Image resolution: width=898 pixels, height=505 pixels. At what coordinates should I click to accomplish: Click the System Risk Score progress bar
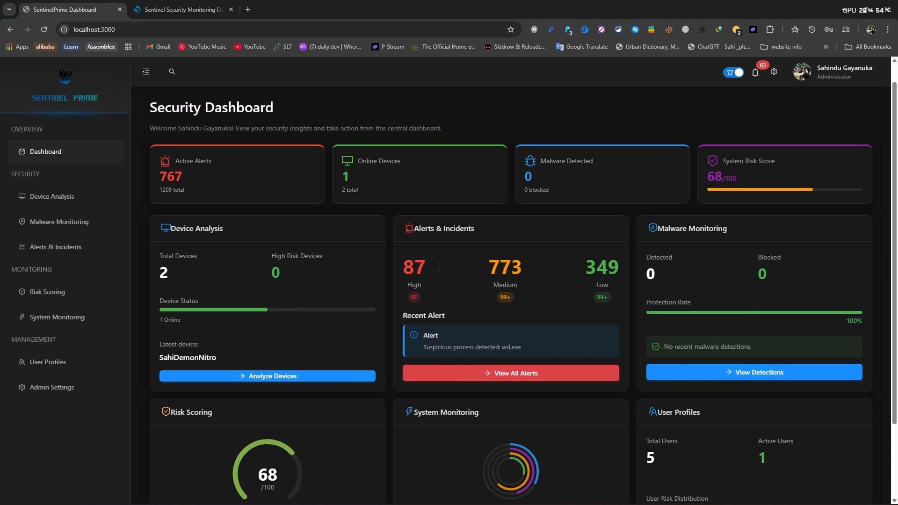pos(784,189)
